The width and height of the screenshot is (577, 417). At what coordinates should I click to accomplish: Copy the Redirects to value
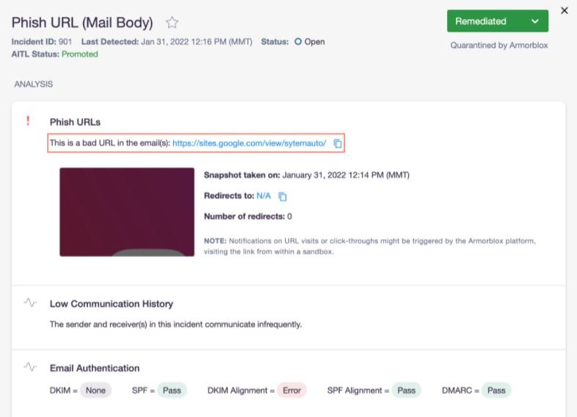point(282,197)
